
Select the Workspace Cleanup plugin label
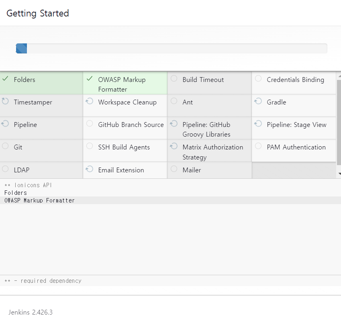coord(127,102)
